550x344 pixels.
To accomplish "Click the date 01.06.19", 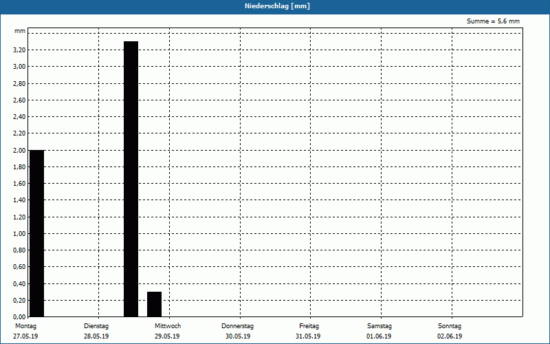I will pos(379,336).
